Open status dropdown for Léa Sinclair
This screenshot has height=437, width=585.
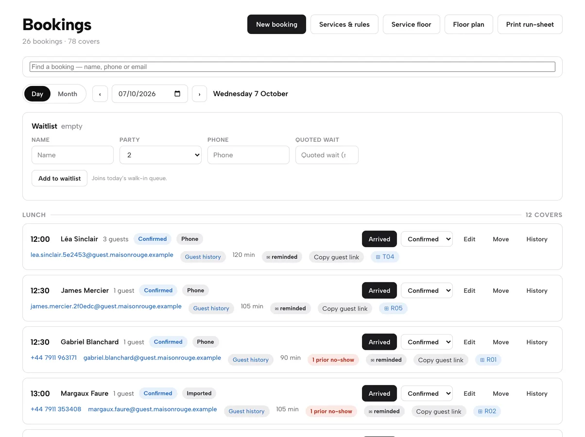(427, 239)
